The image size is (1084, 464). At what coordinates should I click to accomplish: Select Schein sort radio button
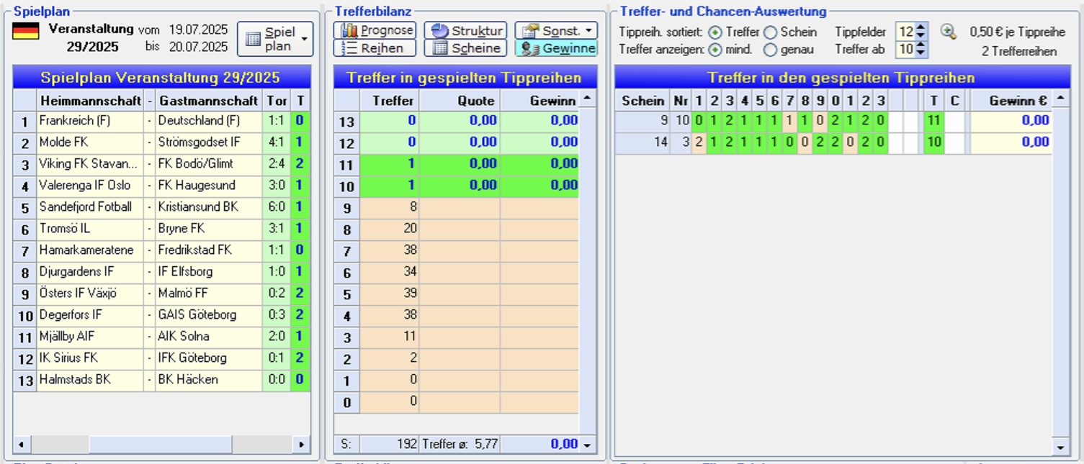[770, 32]
